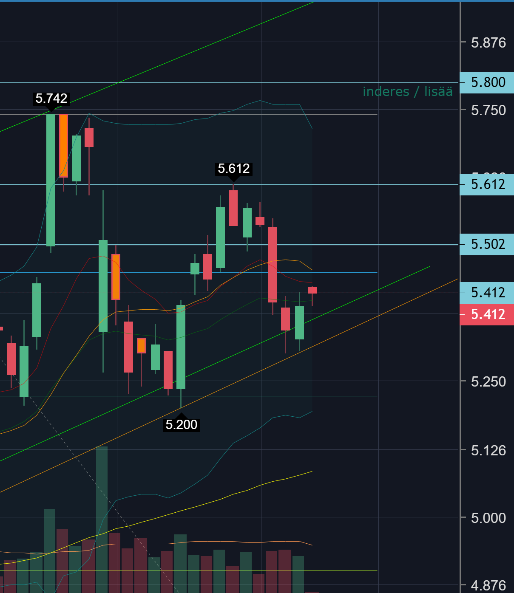Click the 5.612 peak label above candle
Viewport: 514px width, 593px height.
[x=233, y=169]
